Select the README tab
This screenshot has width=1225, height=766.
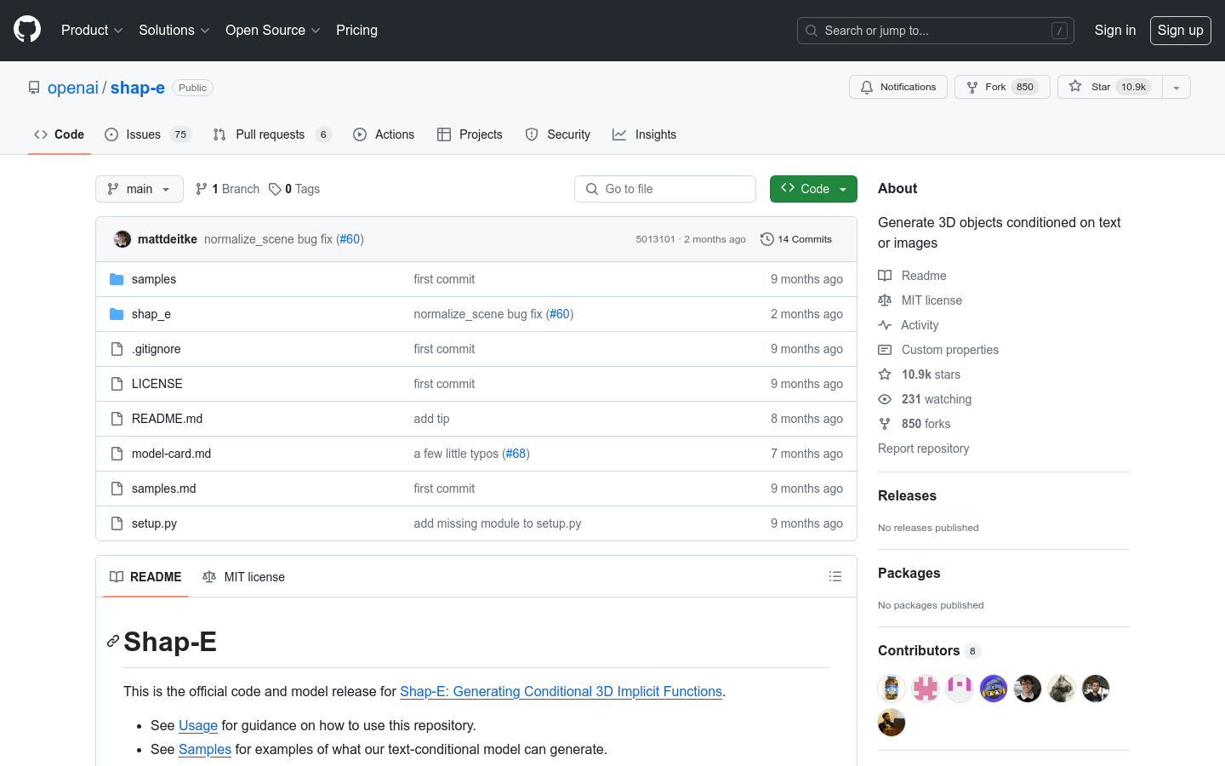point(145,577)
